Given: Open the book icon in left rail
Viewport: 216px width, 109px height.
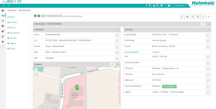Looking at the screenshot, I should (x=3, y=31).
